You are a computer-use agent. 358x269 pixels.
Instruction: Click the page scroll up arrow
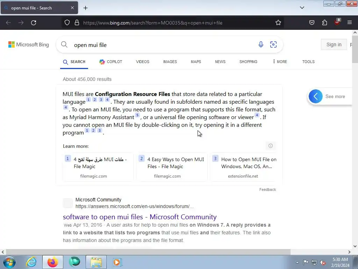coord(355,33)
